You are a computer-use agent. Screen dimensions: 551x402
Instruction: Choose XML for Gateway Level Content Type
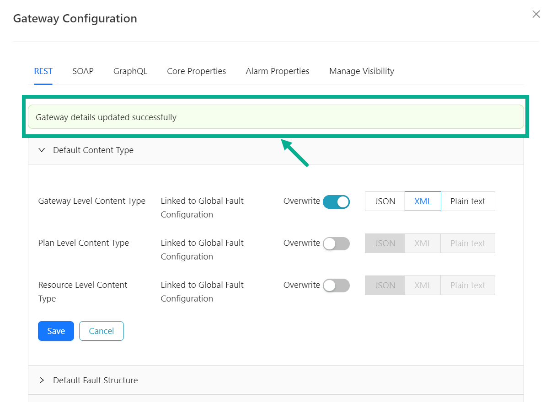click(x=423, y=201)
